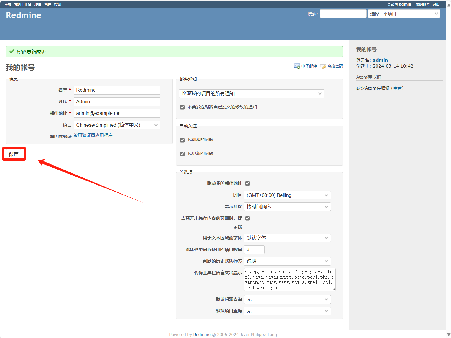
Task: Toggle the hide my email address checkbox
Action: [x=247, y=183]
